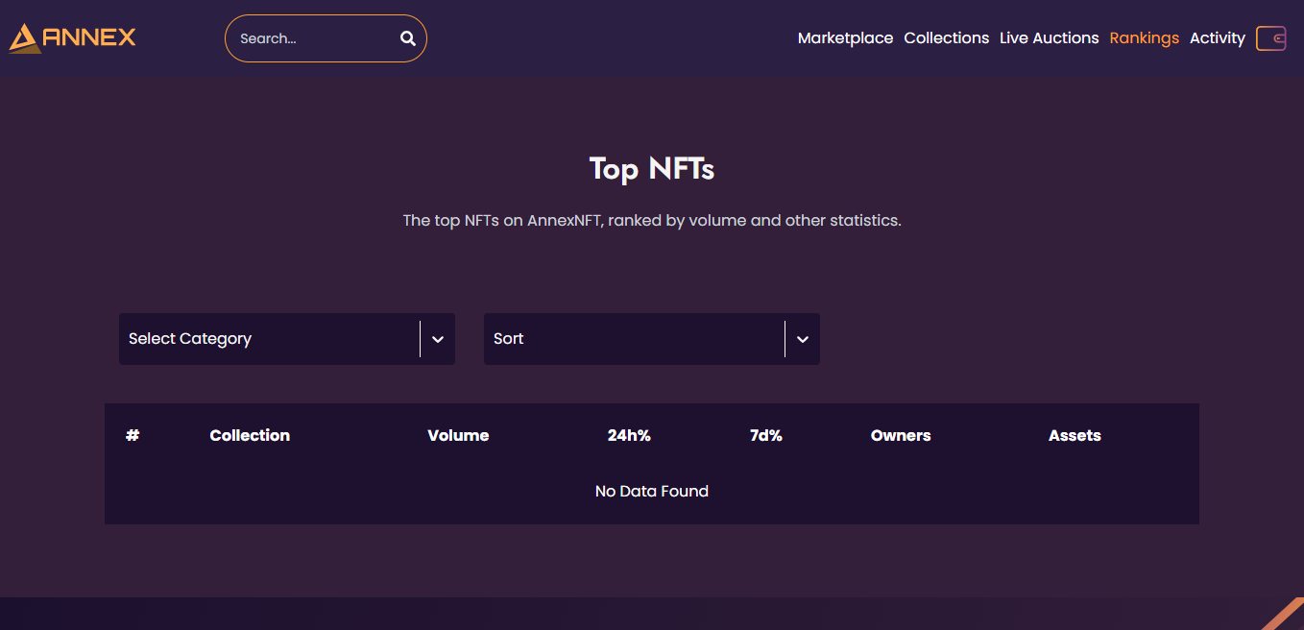The image size is (1304, 630).
Task: Click the Assets column header
Action: 1075,436
